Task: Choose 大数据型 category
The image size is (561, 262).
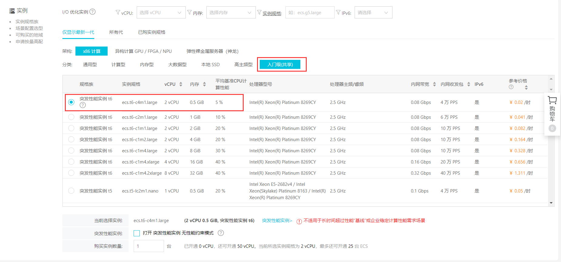Action: pyautogui.click(x=177, y=65)
